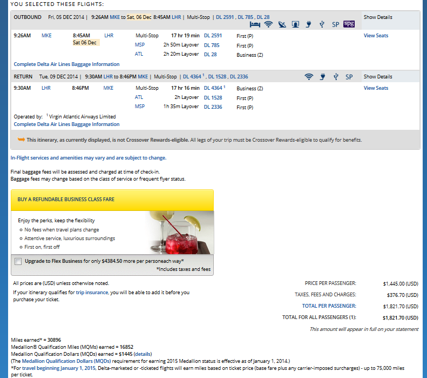Click the power outlet icon in return row
This screenshot has width=427, height=378.
click(x=322, y=77)
